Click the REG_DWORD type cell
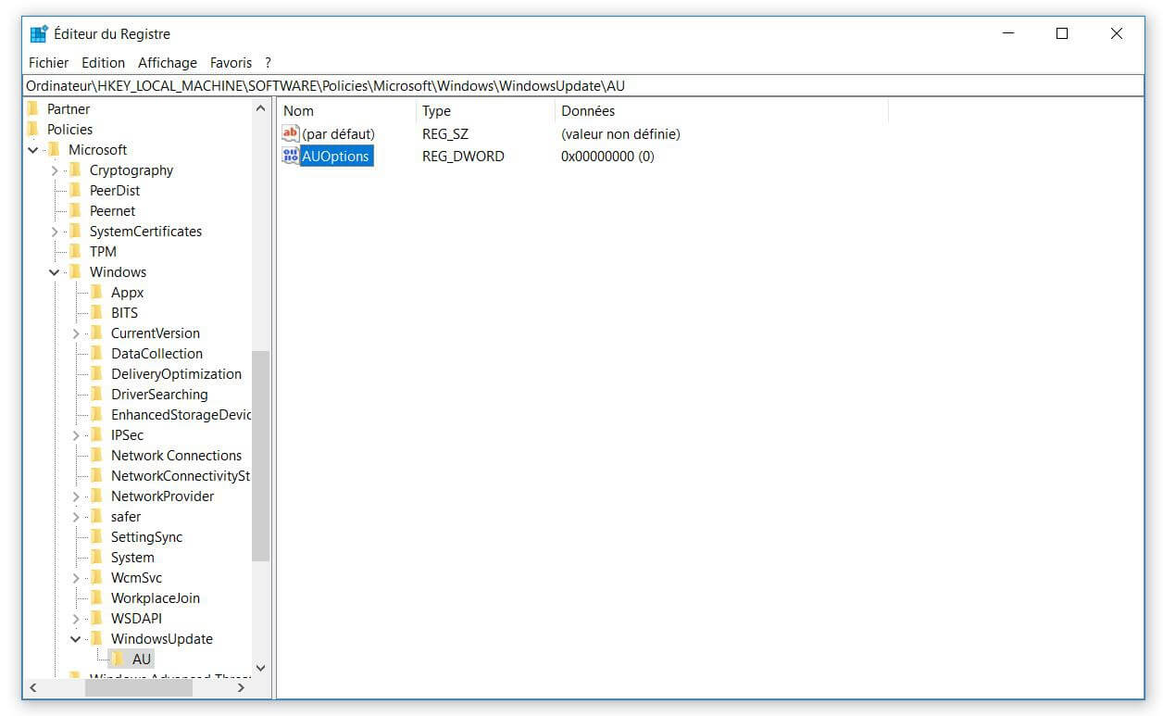The height and width of the screenshot is (716, 1163). point(463,157)
